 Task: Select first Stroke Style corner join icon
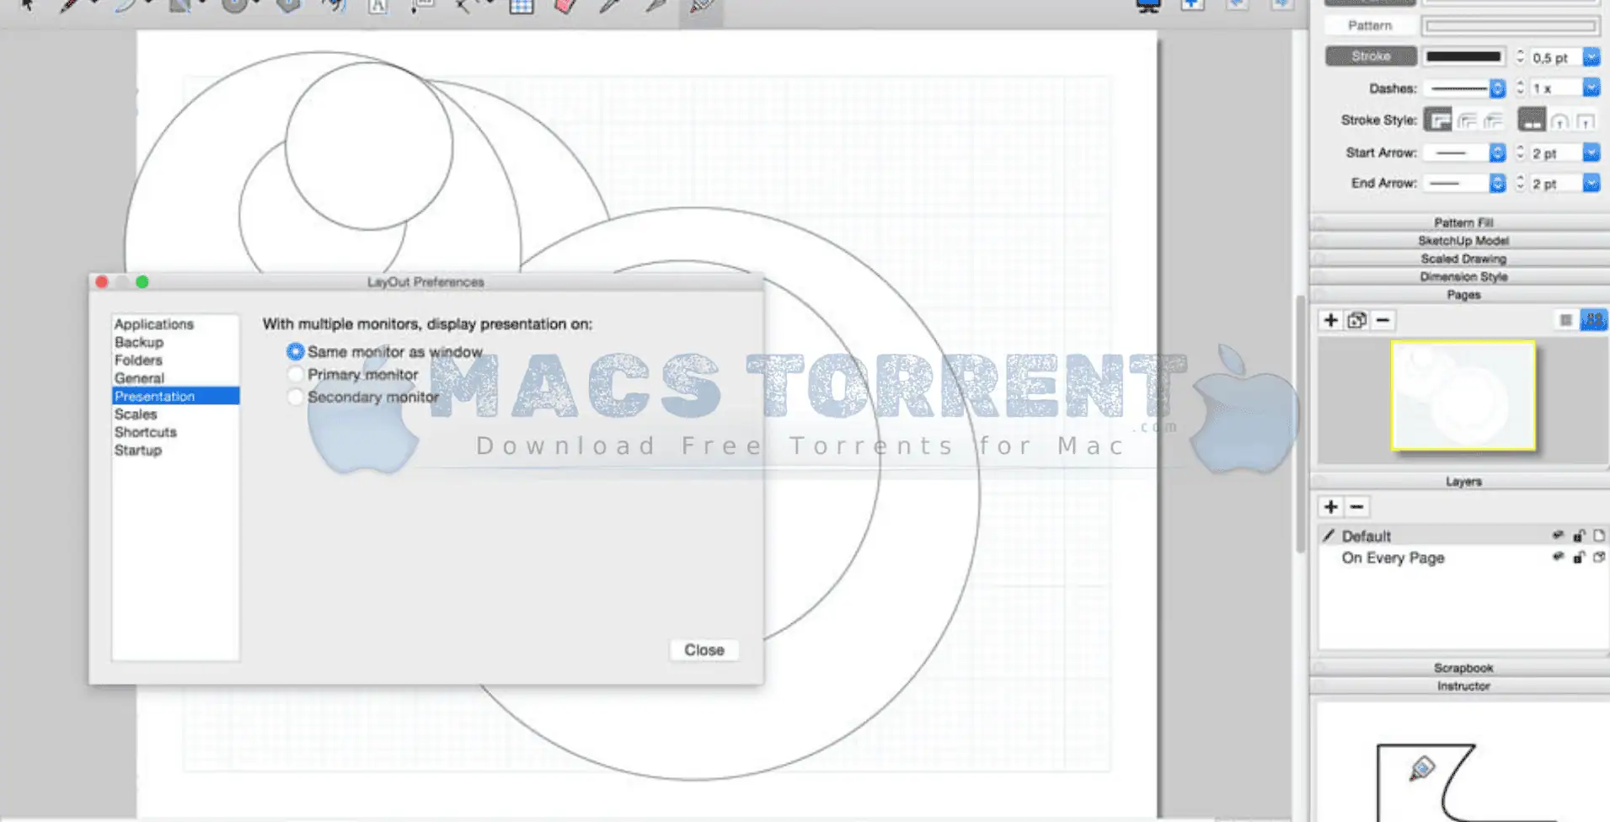tap(1438, 120)
